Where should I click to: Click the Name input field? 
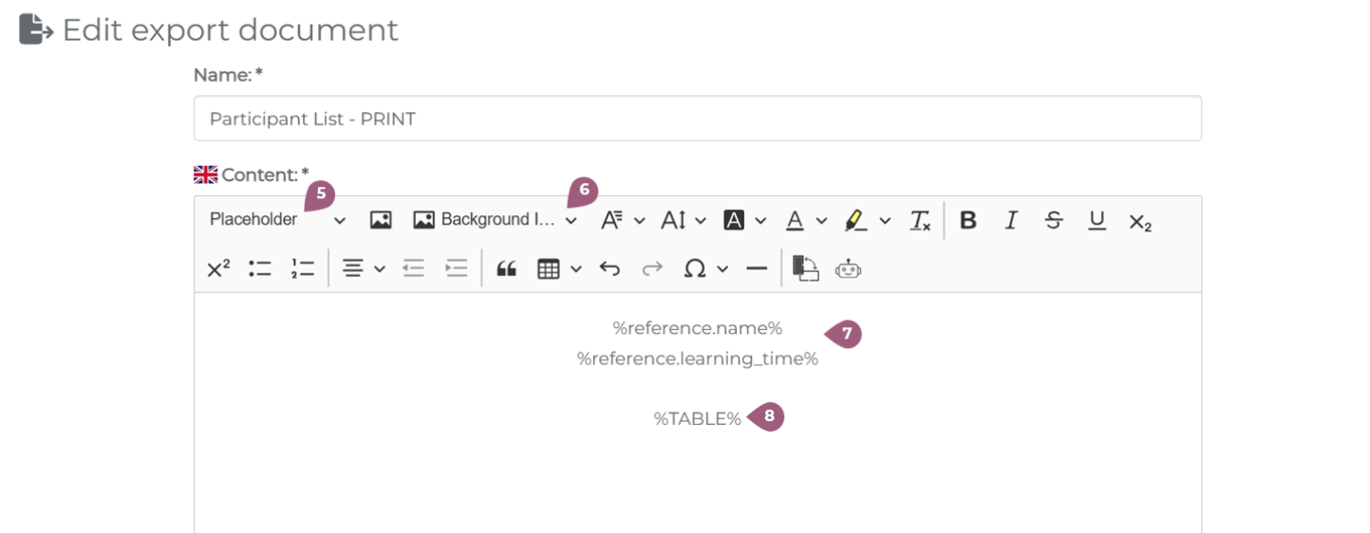[x=697, y=119]
